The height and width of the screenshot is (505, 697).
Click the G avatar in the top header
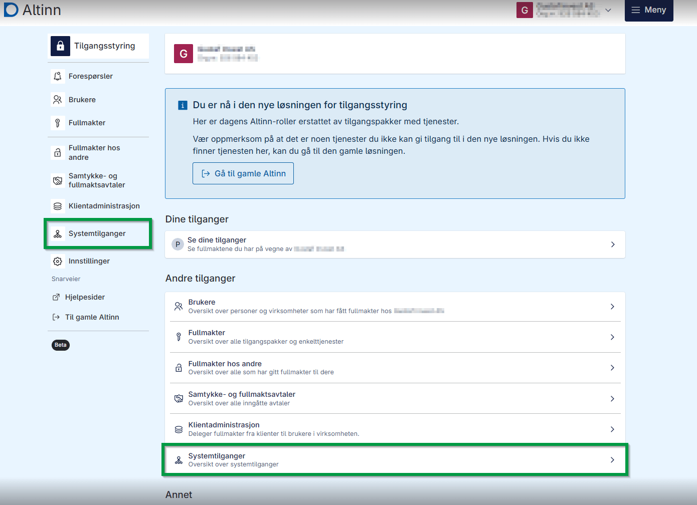[525, 10]
